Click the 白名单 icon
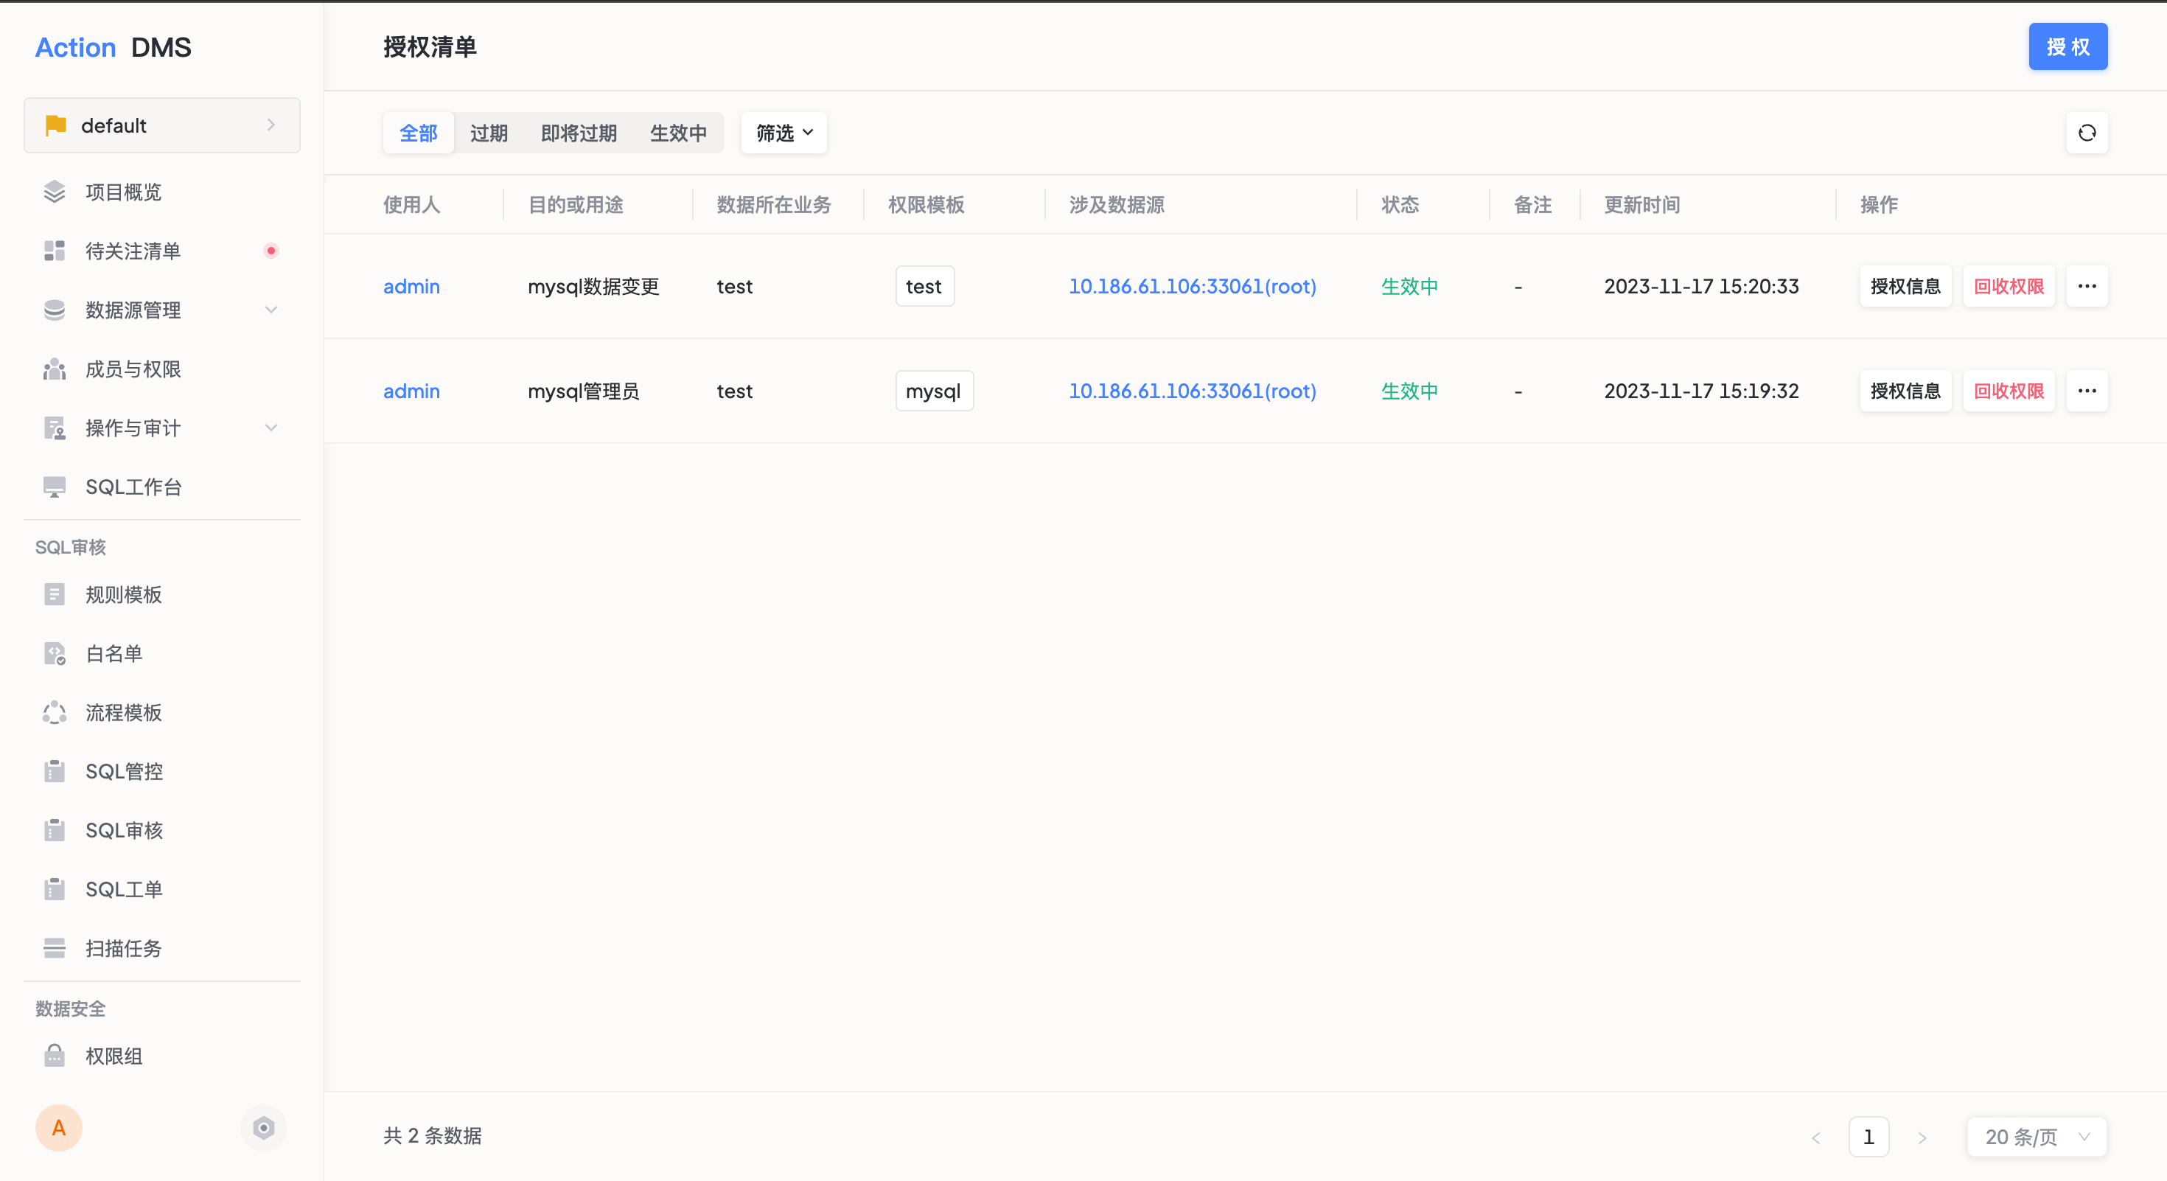The image size is (2167, 1181). [55, 654]
